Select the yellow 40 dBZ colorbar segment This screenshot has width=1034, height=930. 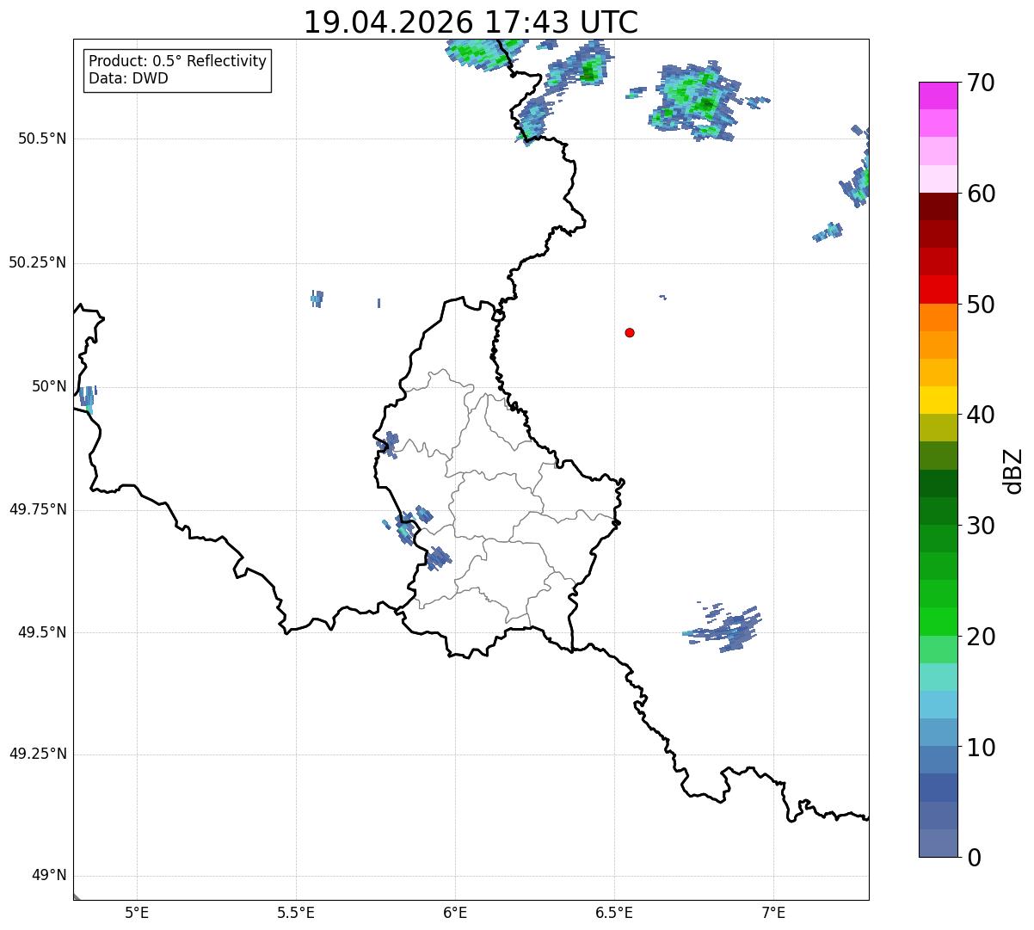point(938,400)
